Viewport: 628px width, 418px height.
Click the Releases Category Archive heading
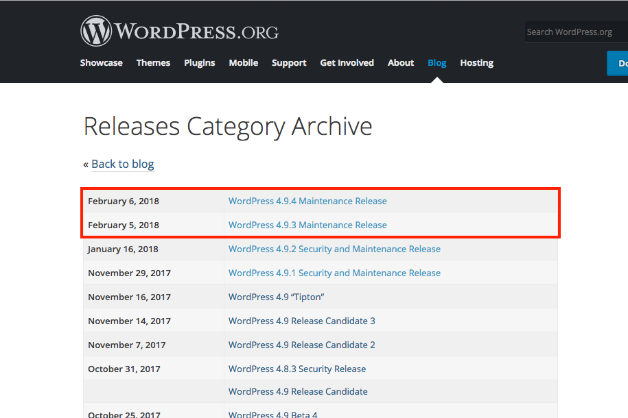coord(228,127)
